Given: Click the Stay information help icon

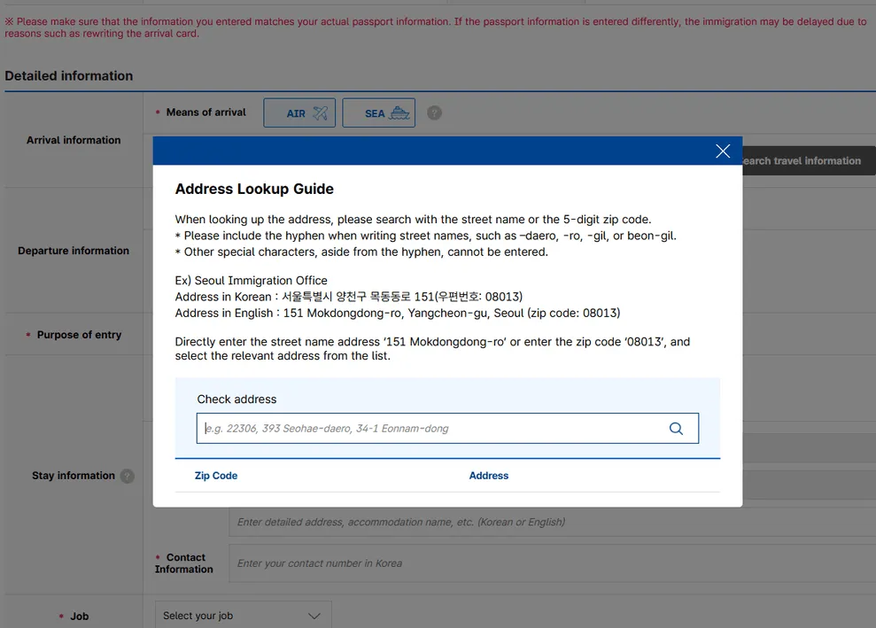Looking at the screenshot, I should 128,476.
